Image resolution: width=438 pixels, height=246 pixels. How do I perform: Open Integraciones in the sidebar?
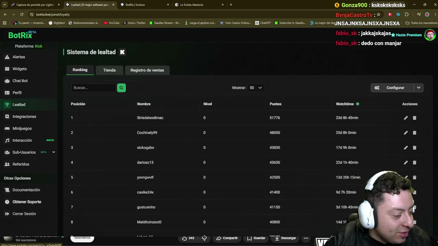pyautogui.click(x=24, y=117)
